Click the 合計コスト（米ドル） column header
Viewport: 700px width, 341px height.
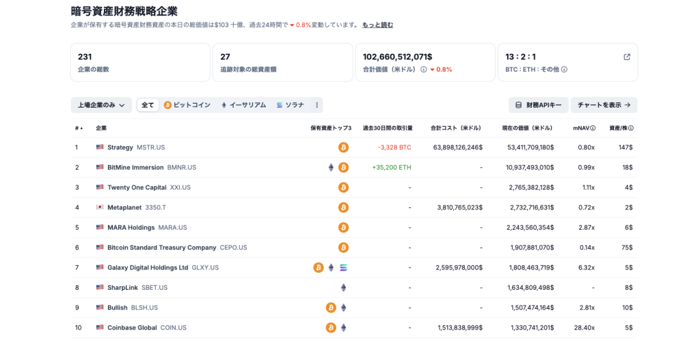tap(455, 128)
